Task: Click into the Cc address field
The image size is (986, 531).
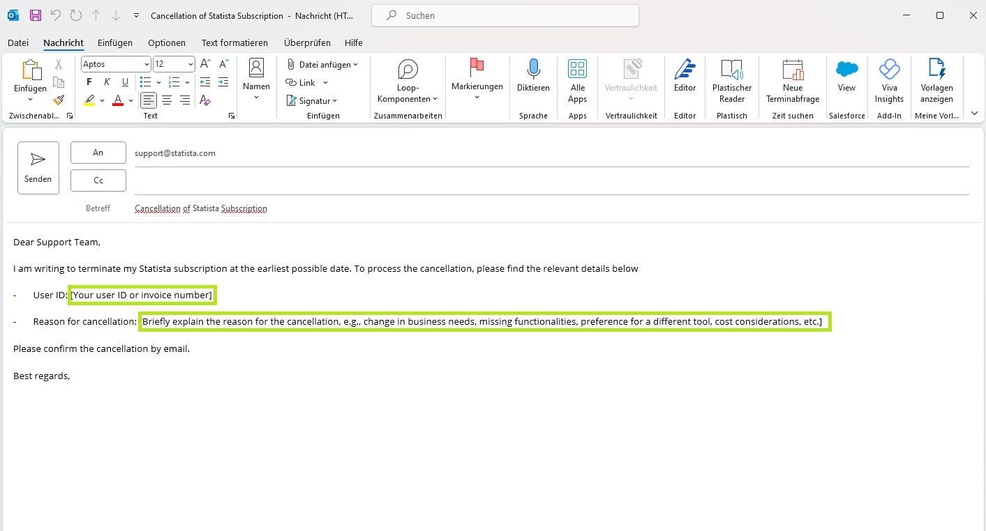Action: (x=551, y=180)
